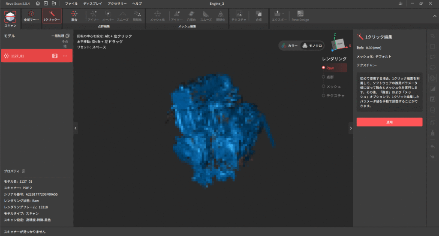Click the open folder icon in title bar
The height and width of the screenshot is (236, 439).
coord(54,3)
